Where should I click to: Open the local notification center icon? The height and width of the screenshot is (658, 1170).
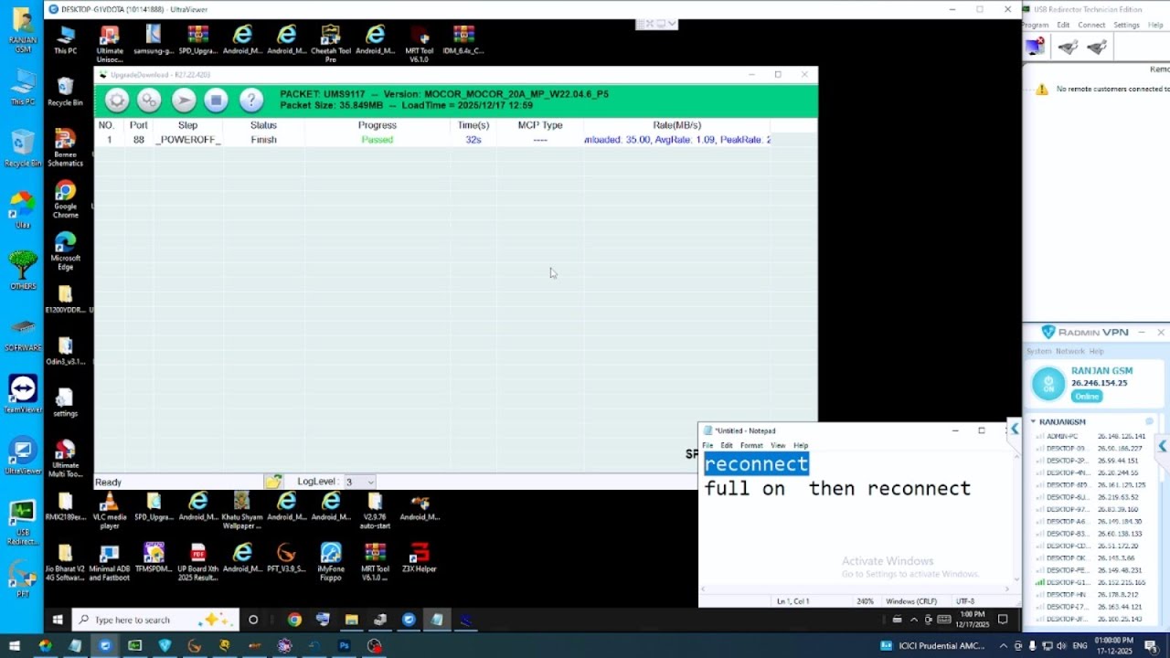coord(1152,645)
